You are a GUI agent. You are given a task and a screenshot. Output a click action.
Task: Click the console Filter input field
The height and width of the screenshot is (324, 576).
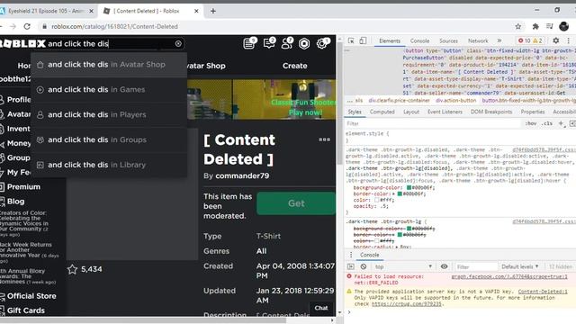[476, 266]
